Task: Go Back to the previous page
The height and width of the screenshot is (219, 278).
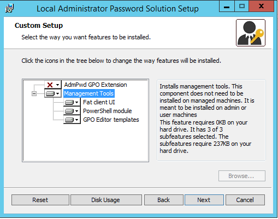Action: coord(164,200)
